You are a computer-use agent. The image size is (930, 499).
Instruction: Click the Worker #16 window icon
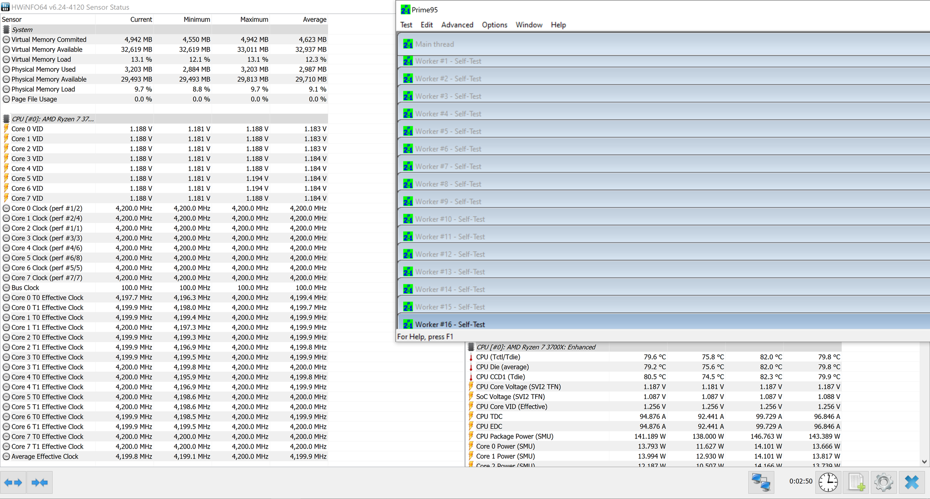point(408,324)
